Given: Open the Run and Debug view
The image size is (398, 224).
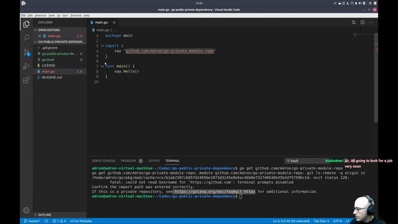Looking at the screenshot, I should click(x=26, y=66).
